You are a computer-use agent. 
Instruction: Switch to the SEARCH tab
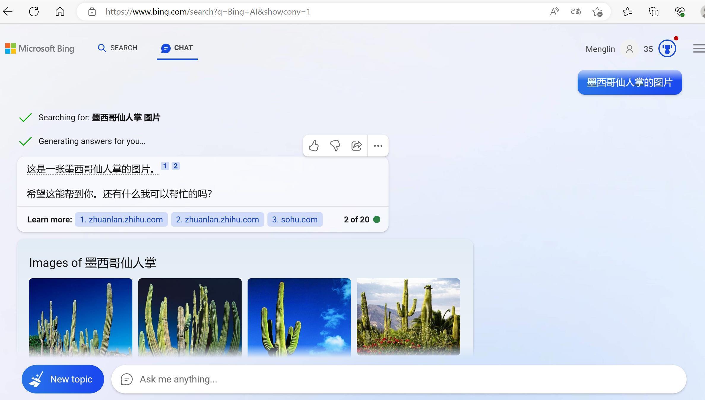pos(118,48)
